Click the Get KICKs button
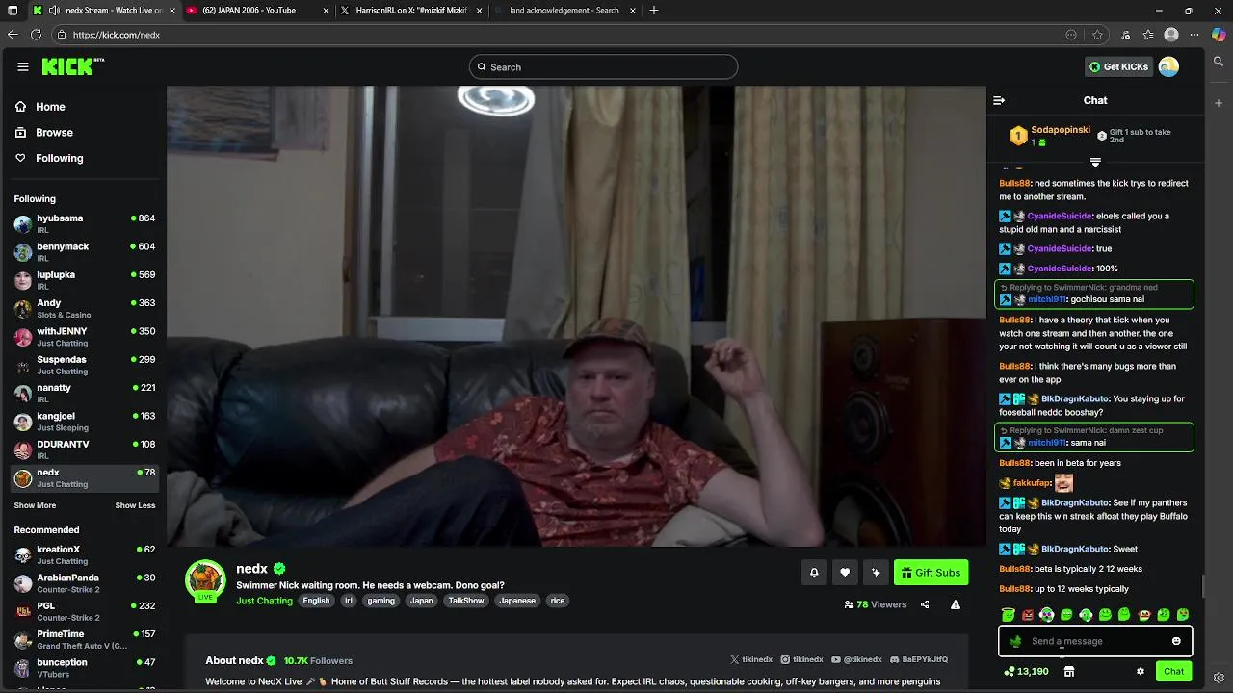 [x=1118, y=66]
